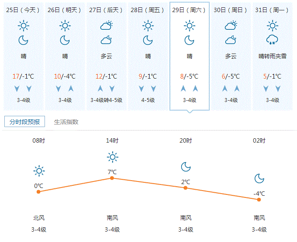This screenshot has width=297, height=242.
Task: Click the moon icon at 20时 forecast
Action: tap(186, 167)
